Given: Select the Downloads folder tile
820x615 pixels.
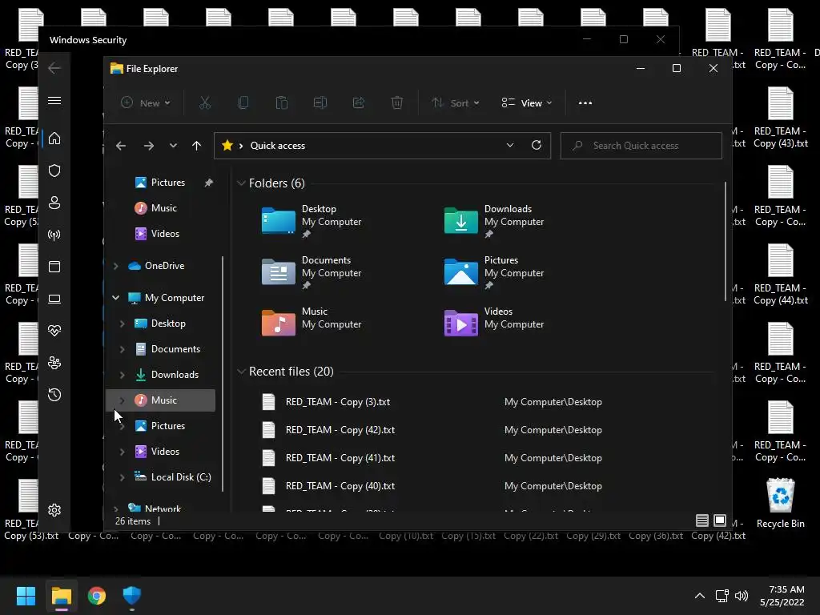Looking at the screenshot, I should pyautogui.click(x=495, y=221).
